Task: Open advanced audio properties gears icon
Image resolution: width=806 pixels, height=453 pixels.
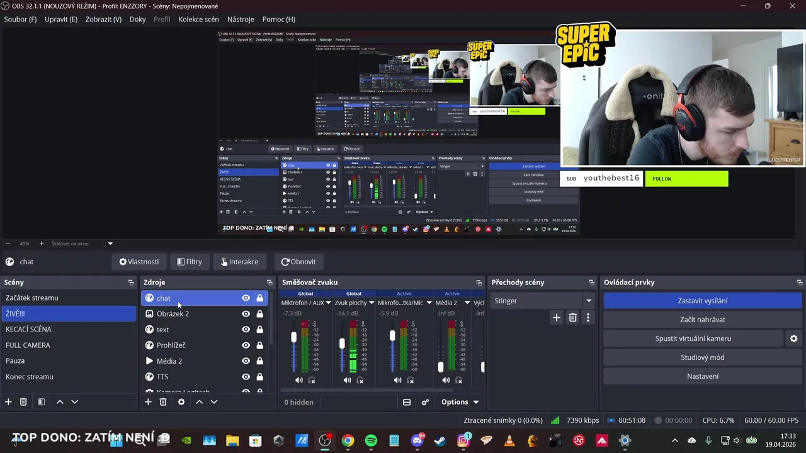Action: click(x=425, y=402)
